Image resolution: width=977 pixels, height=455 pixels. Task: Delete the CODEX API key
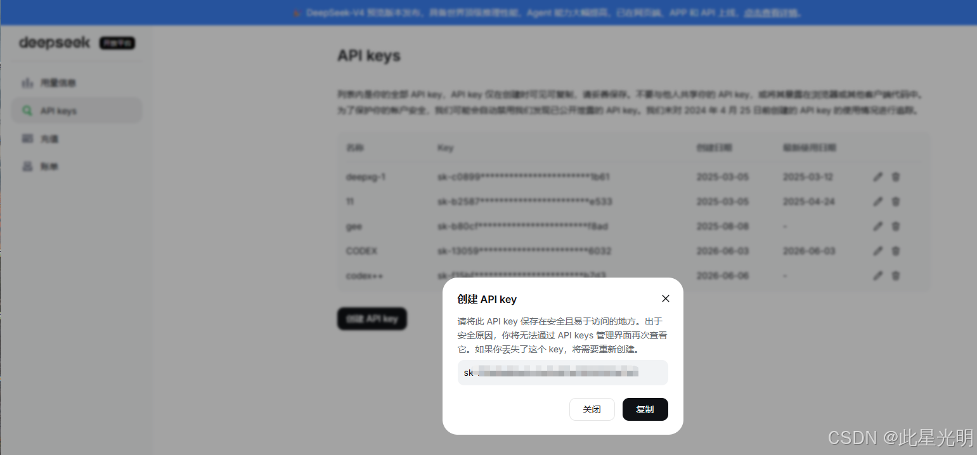[x=896, y=251]
